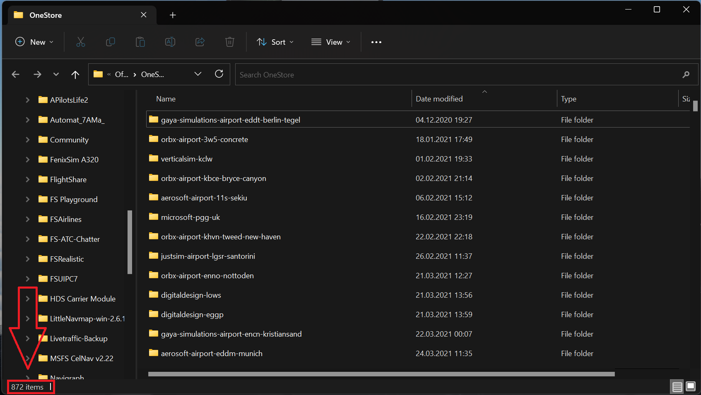Click the Cut scissors icon
The width and height of the screenshot is (701, 395).
point(81,42)
